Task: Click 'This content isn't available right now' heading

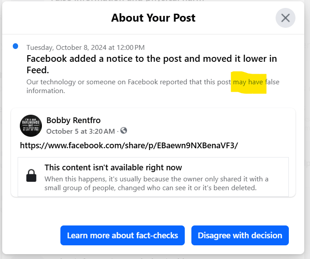Action: click(x=113, y=168)
